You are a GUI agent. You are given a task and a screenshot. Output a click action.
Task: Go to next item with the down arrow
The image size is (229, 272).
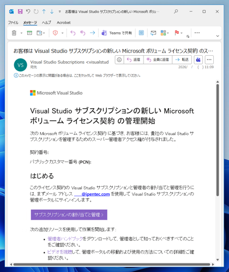coord(52,11)
